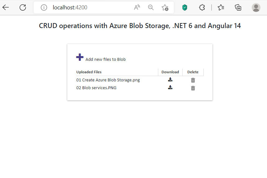Refresh the page

tap(23, 7)
